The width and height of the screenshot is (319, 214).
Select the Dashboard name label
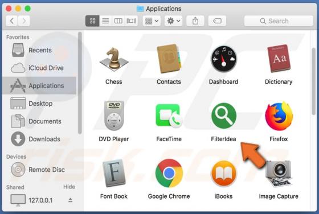click(x=223, y=82)
